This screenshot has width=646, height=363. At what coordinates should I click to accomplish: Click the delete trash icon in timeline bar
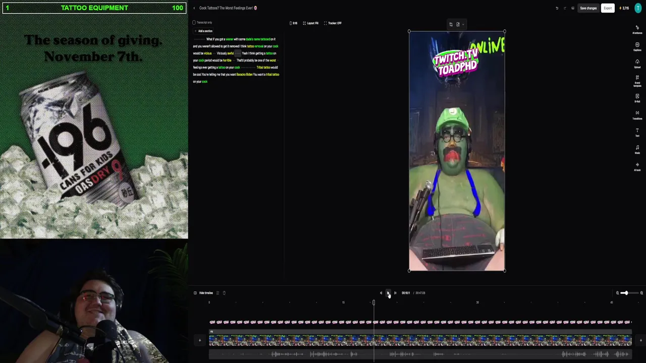coord(224,293)
